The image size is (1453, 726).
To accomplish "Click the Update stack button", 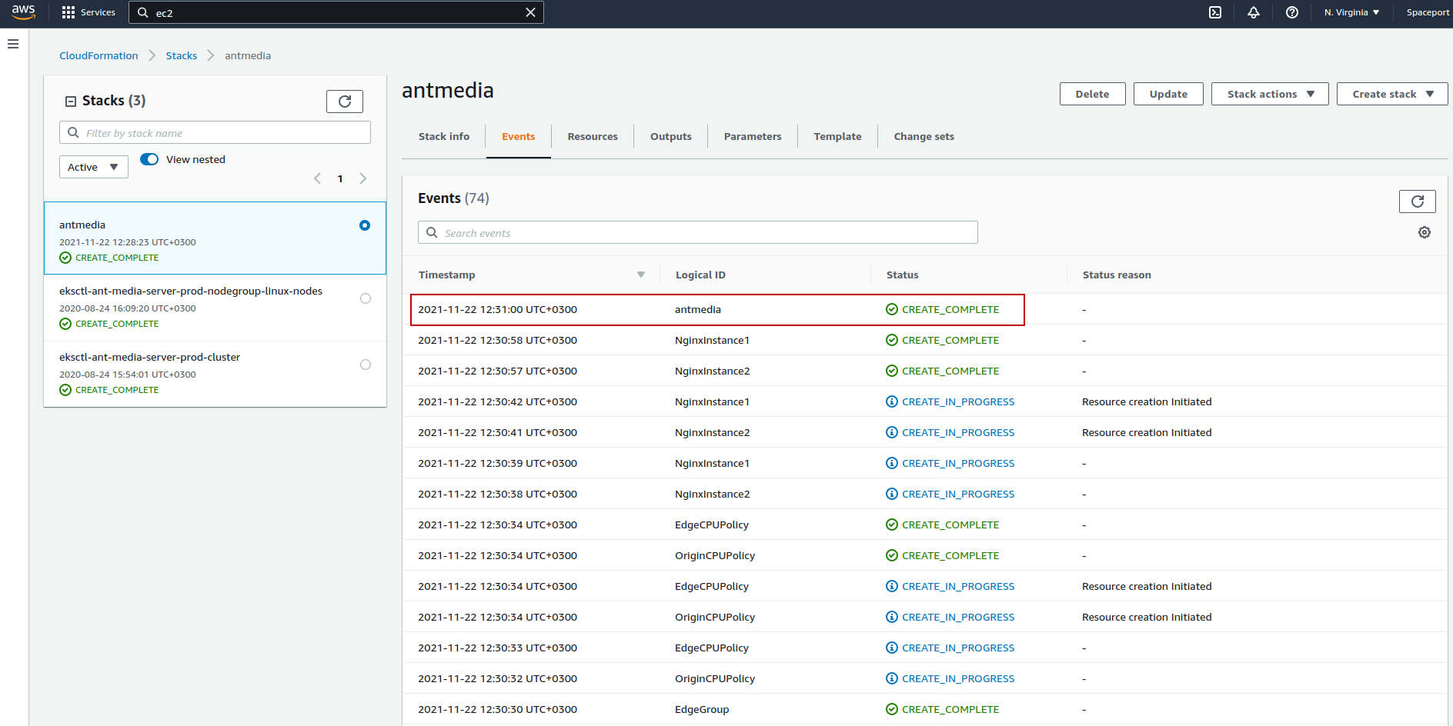I will pyautogui.click(x=1168, y=94).
